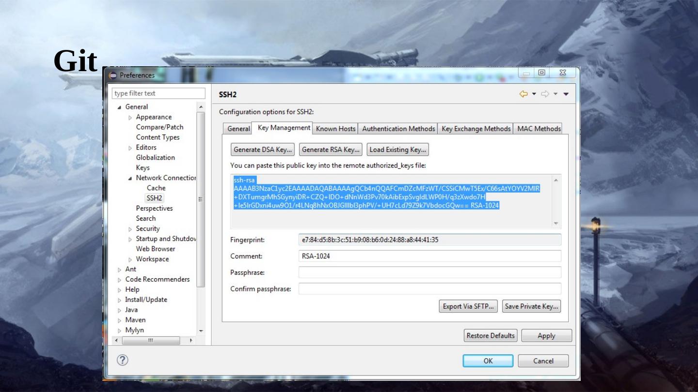
Task: Select the Maven preferences item
Action: click(135, 320)
